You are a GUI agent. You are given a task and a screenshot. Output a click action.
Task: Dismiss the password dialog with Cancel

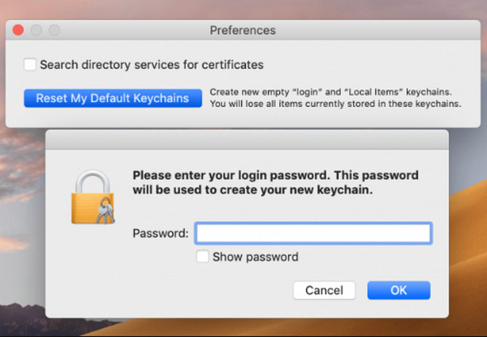point(324,290)
